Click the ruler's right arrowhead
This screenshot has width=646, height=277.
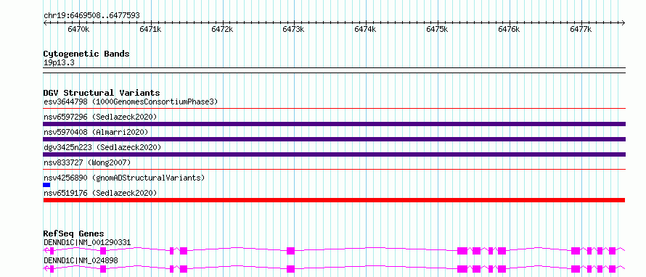click(623, 23)
